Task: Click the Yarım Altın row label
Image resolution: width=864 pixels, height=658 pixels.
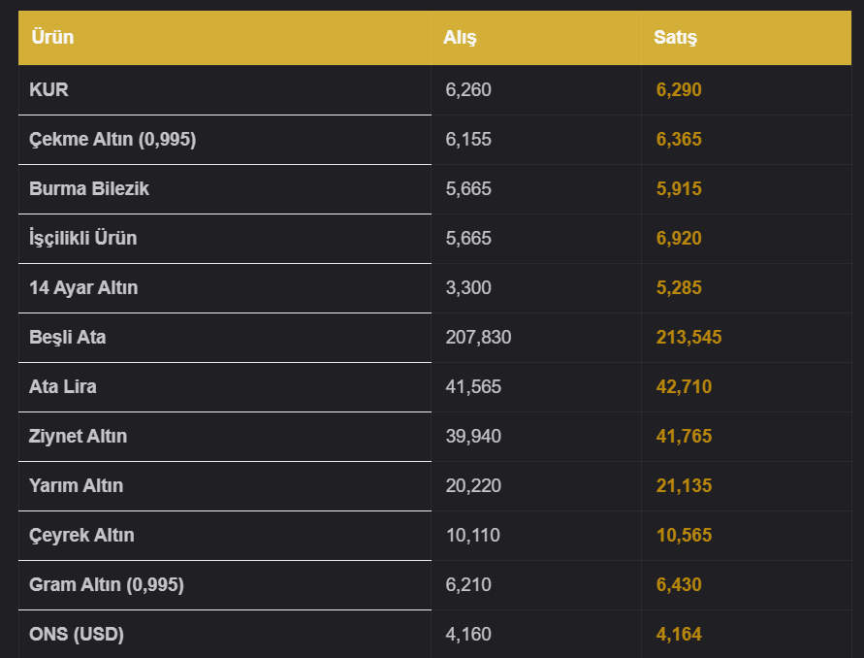Action: pyautogui.click(x=76, y=485)
